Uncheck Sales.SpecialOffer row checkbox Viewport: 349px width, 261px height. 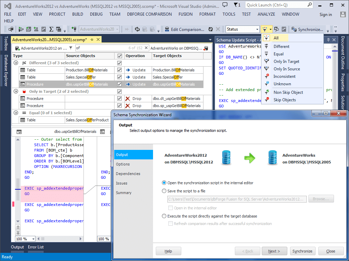[x=120, y=77]
